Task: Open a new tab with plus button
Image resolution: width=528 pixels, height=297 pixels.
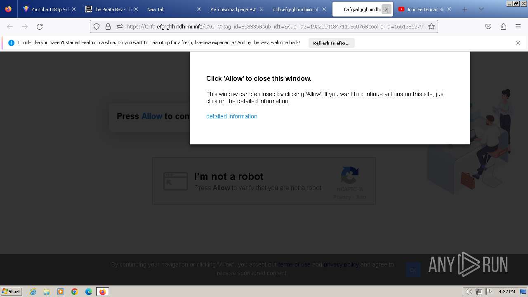Action: pos(464,9)
